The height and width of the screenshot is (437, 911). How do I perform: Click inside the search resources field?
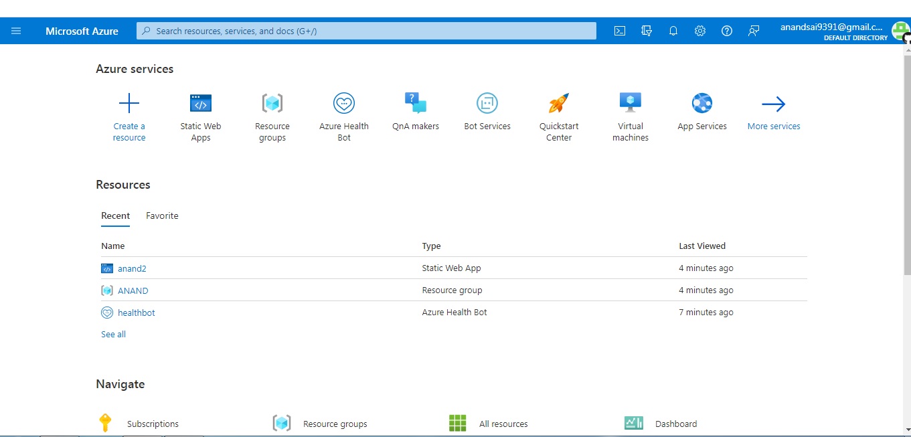point(366,30)
